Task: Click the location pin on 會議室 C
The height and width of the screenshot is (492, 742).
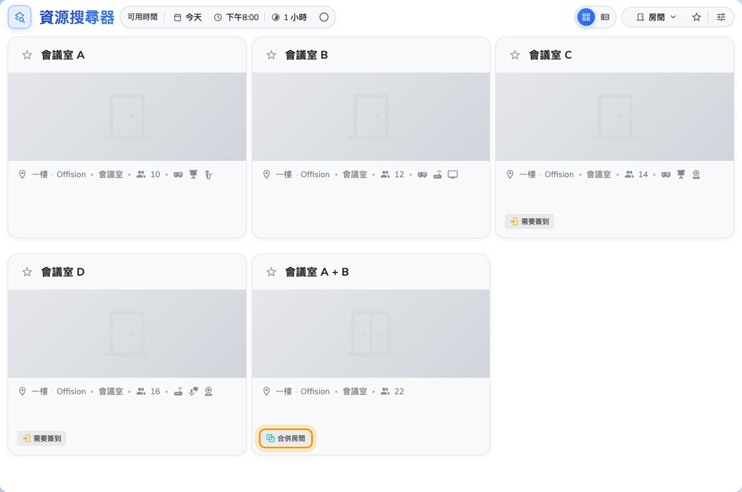Action: coord(510,175)
